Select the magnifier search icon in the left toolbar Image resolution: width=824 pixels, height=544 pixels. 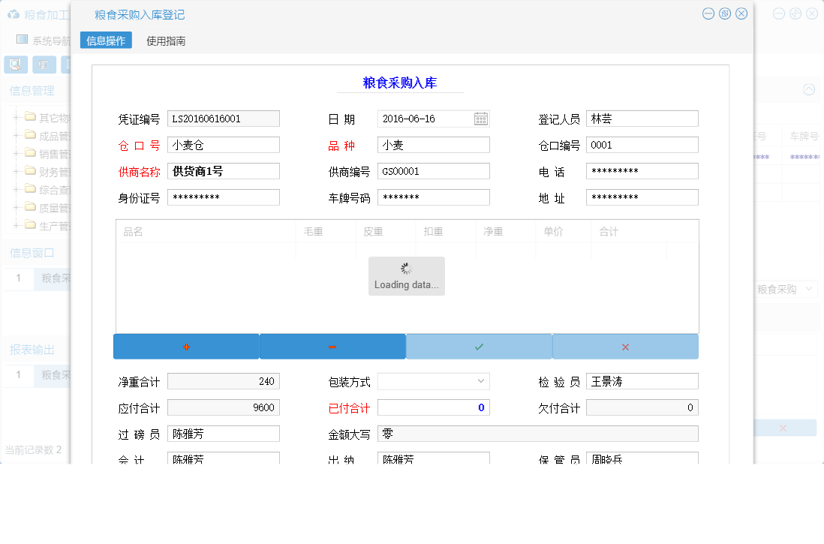[x=15, y=65]
